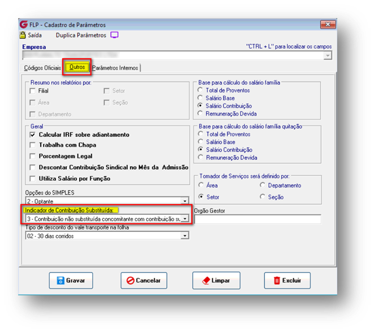Switch to the Códigos Oficiais tab

click(x=42, y=68)
